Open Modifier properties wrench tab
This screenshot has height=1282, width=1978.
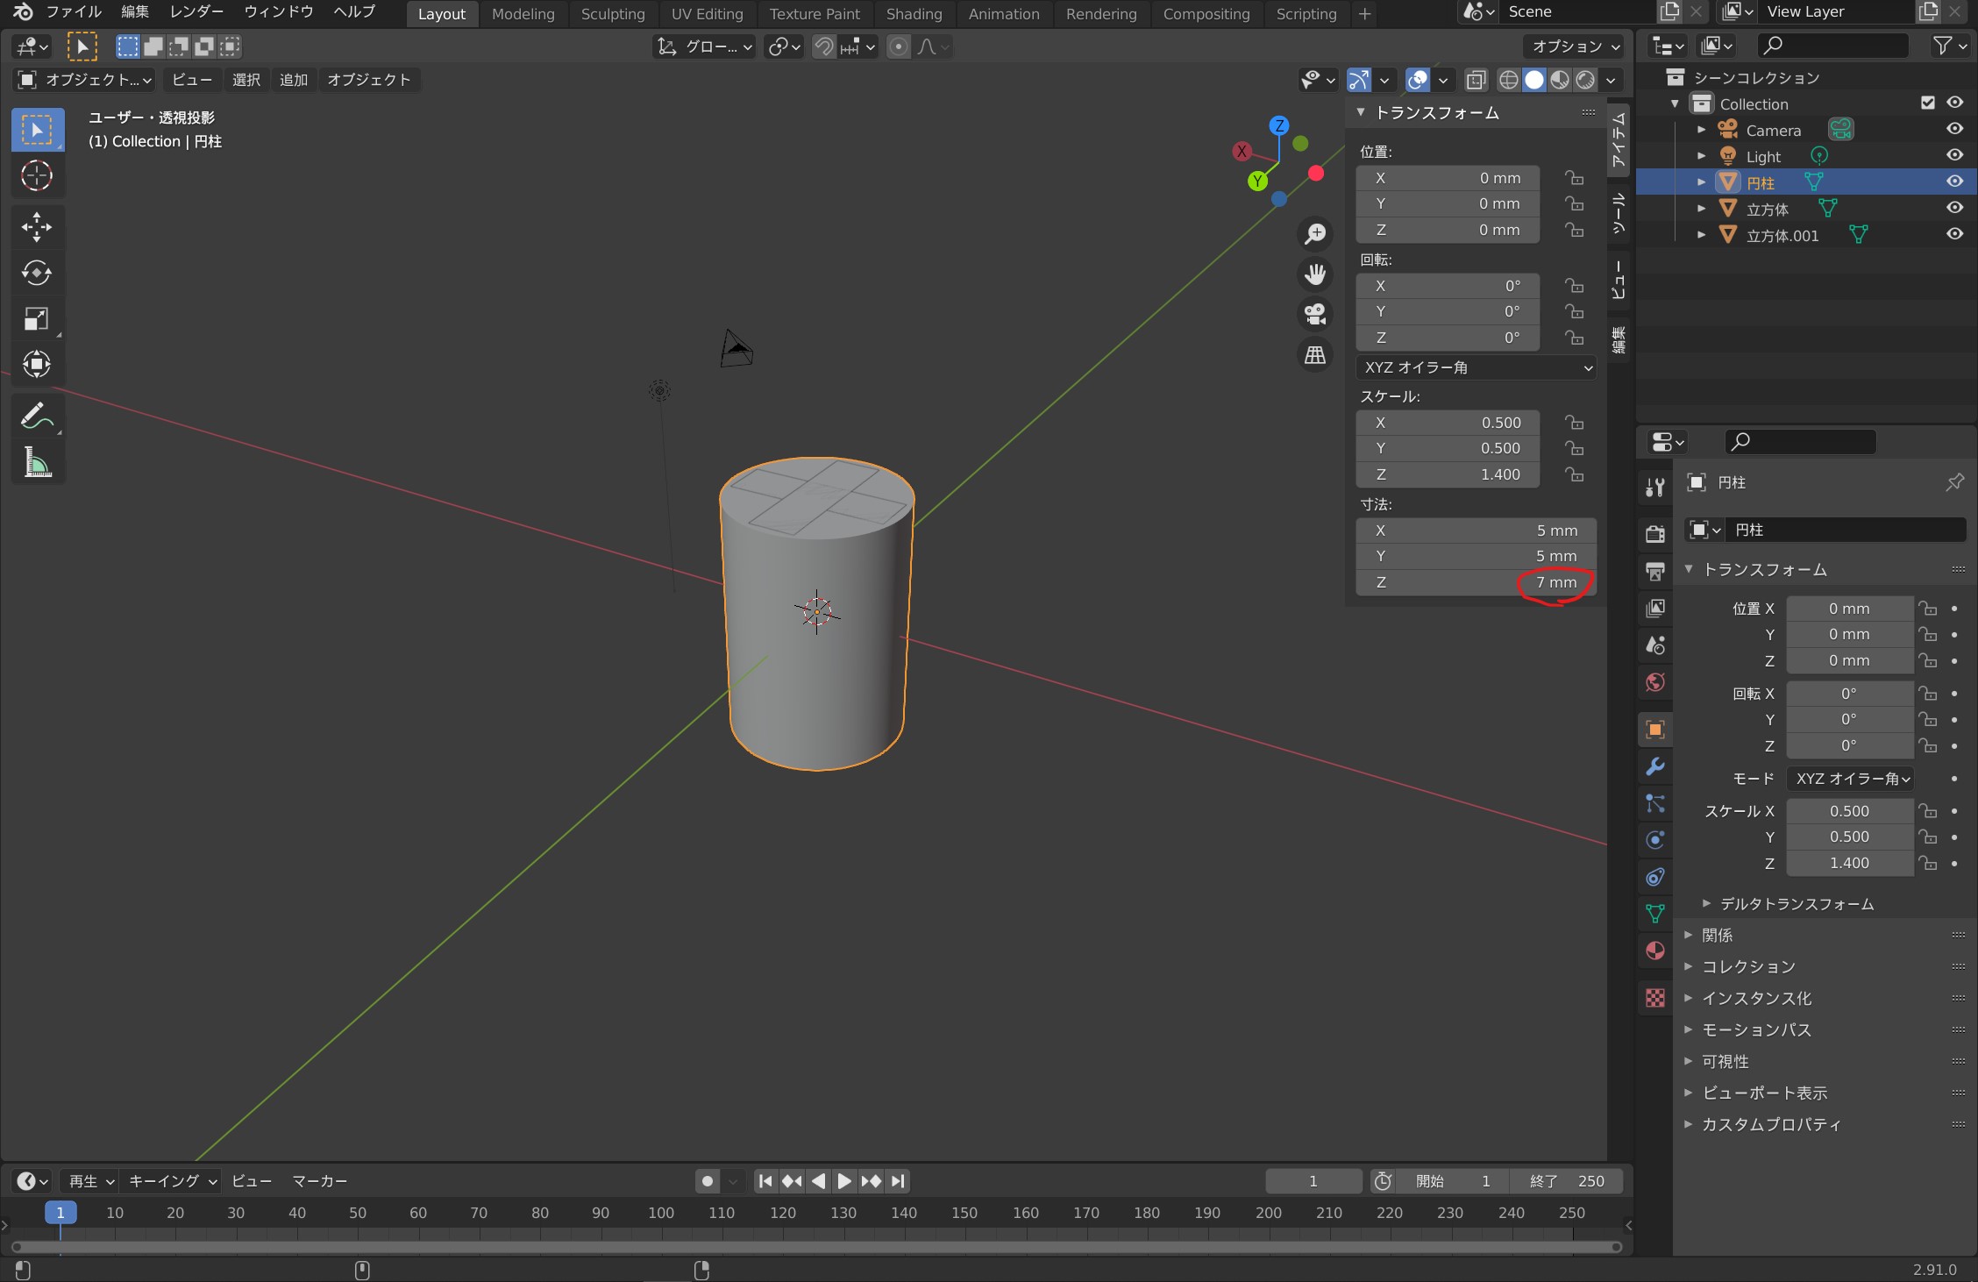coord(1654,766)
